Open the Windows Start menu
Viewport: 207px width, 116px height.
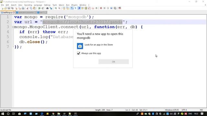pyautogui.click(x=3, y=114)
